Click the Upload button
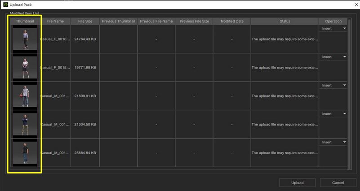 tap(298, 183)
